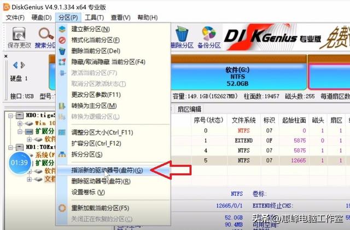This screenshot has width=350, height=230.
Task: Open the 分区(P) menu bar item
Action: (68, 18)
